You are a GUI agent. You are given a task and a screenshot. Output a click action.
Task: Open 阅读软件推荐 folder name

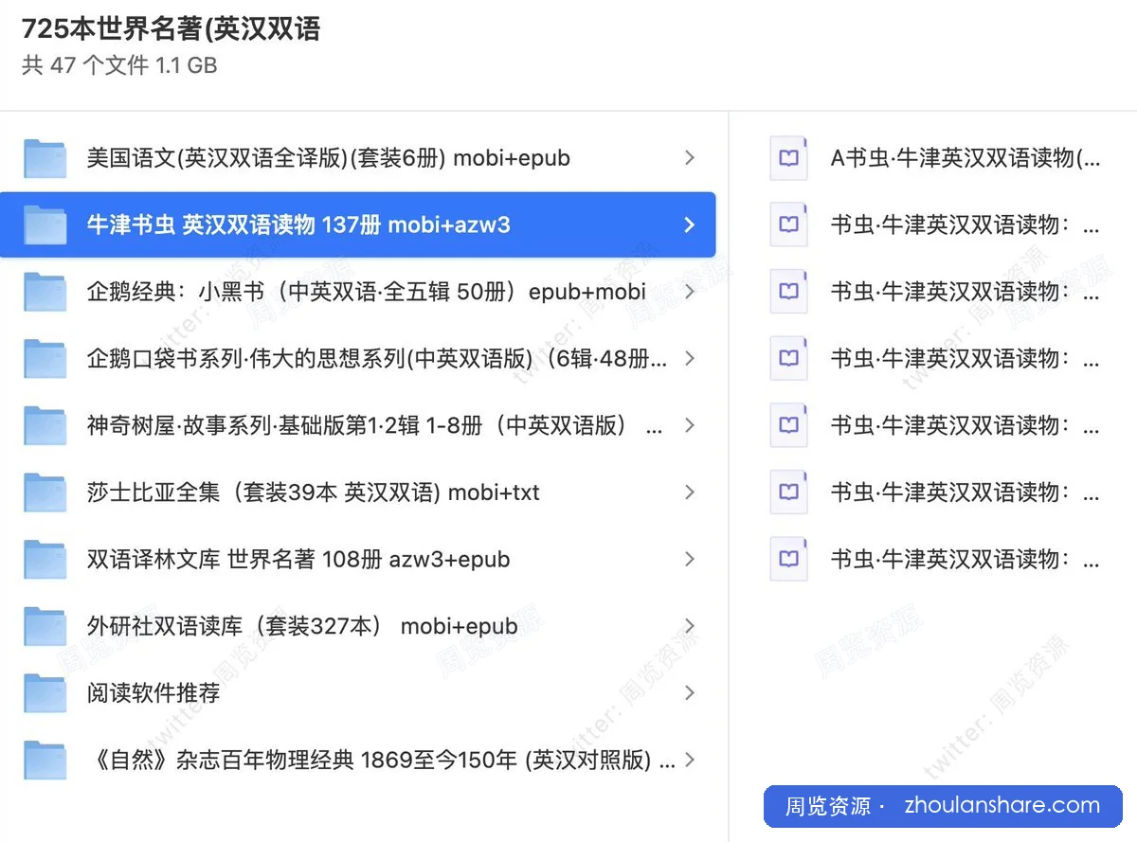pos(153,693)
